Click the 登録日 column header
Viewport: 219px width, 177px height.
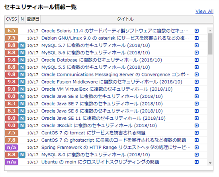(x=33, y=19)
